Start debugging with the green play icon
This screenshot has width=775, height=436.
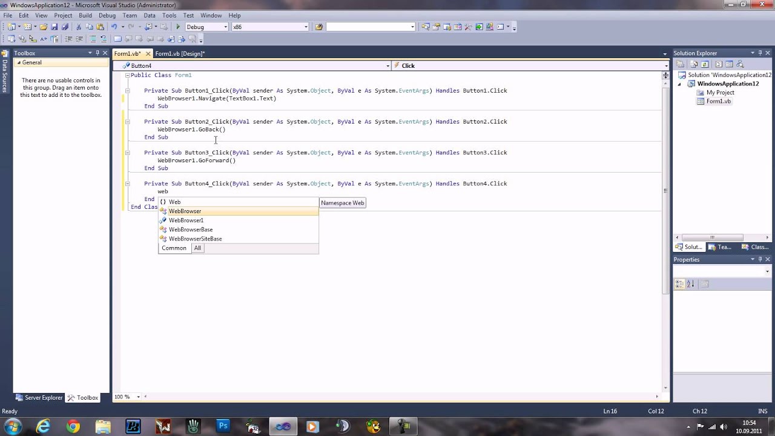[x=178, y=27]
